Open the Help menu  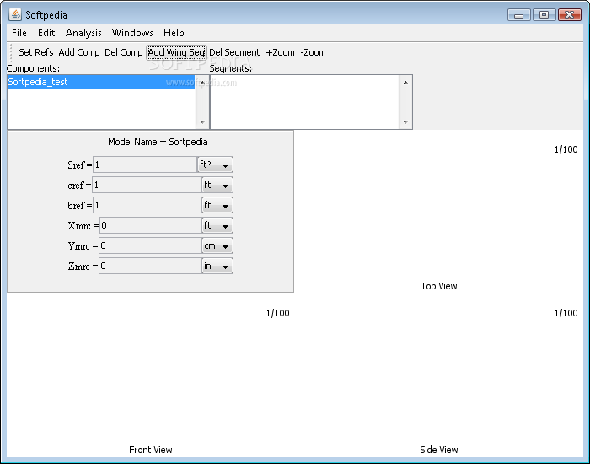coord(174,33)
